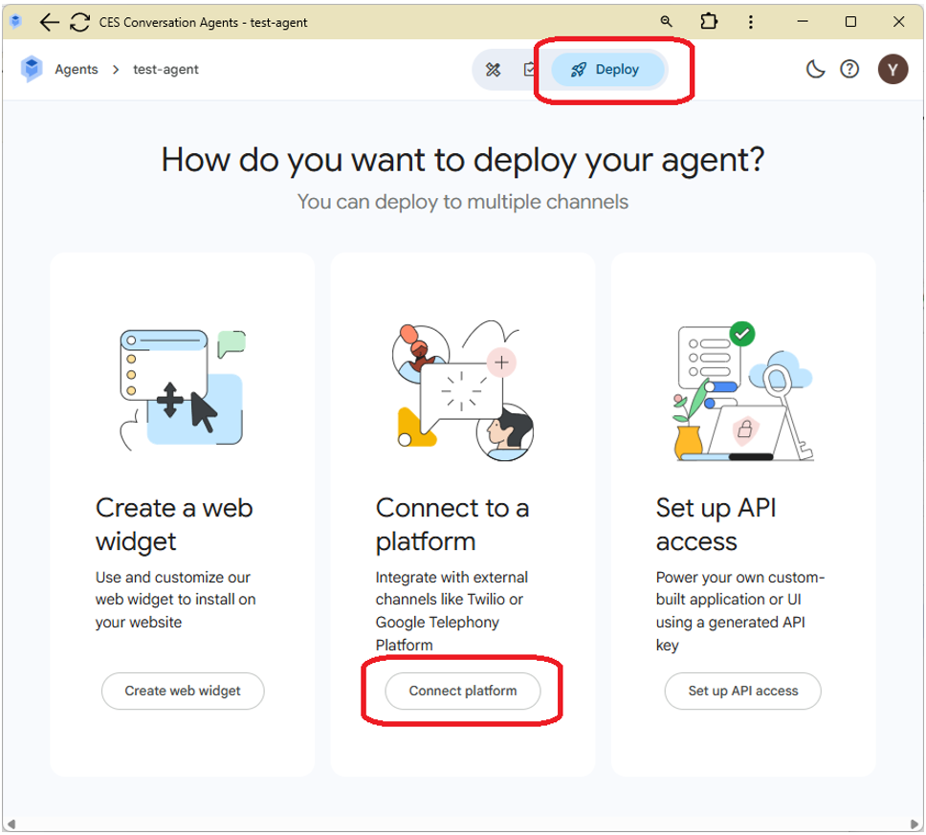Switch to the build tools tab
926x835 pixels.
[x=494, y=69]
